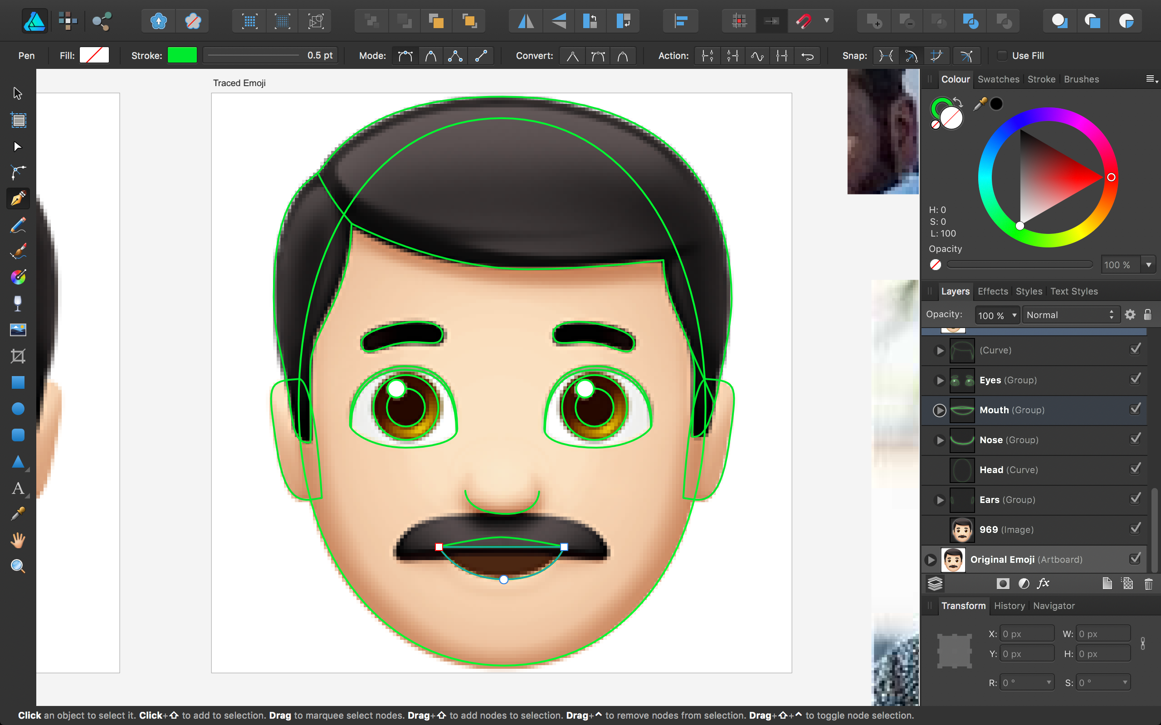Select the Rounded Rectangle tool

tap(18, 435)
